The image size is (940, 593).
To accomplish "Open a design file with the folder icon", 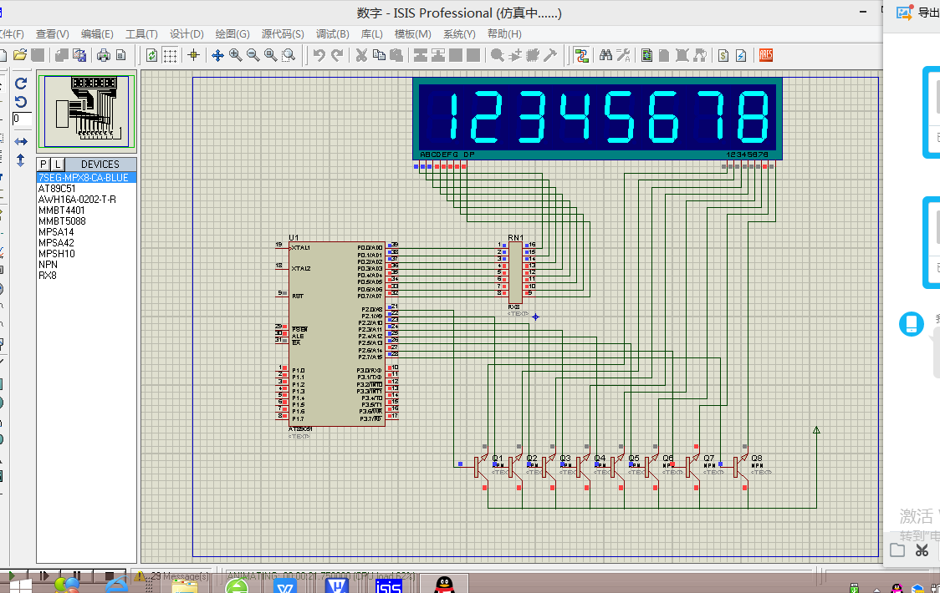I will (x=20, y=56).
